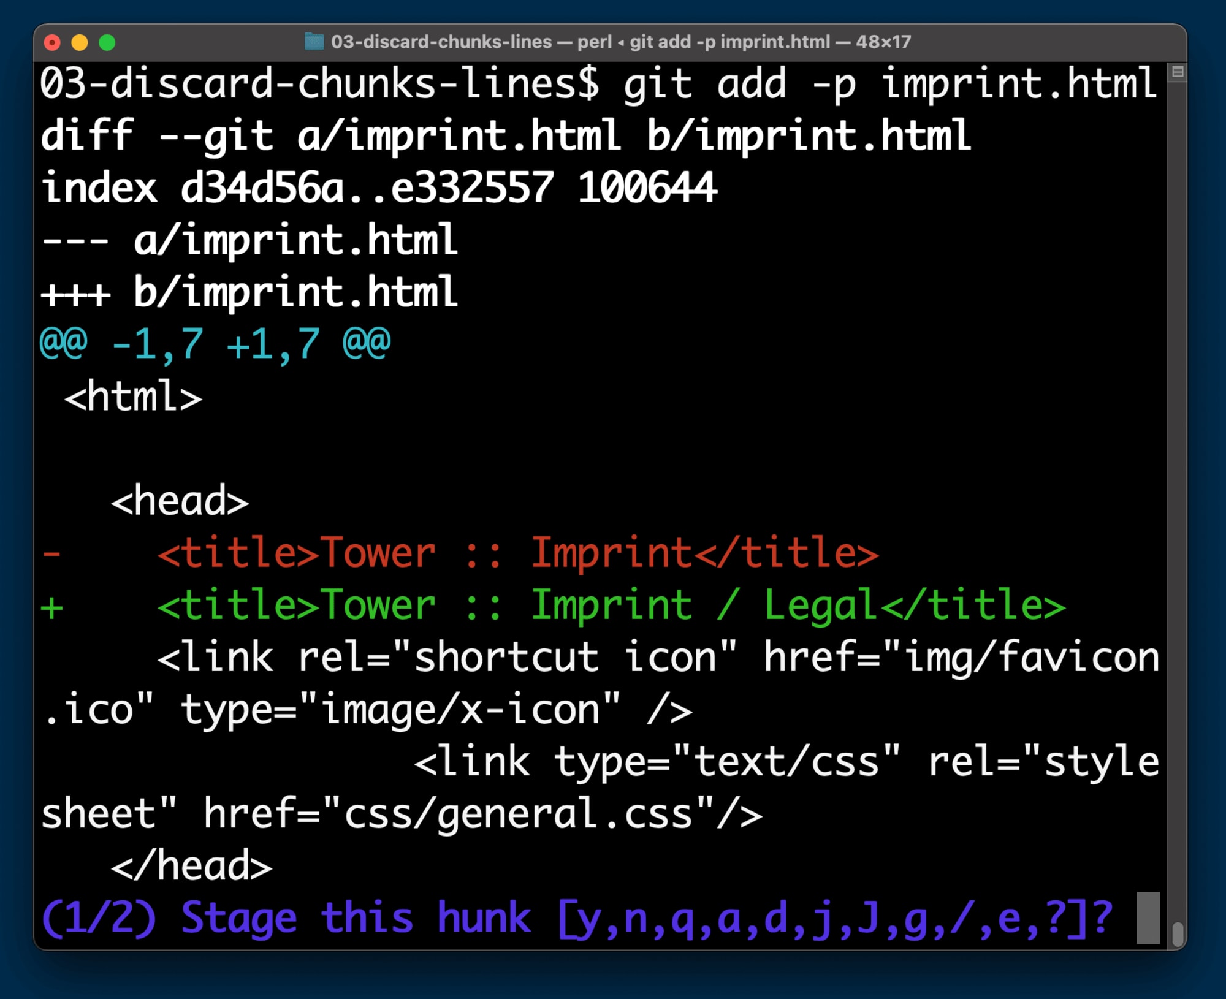Image resolution: width=1226 pixels, height=999 pixels.
Task: Click the 'diff --git' header line
Action: coord(506,136)
